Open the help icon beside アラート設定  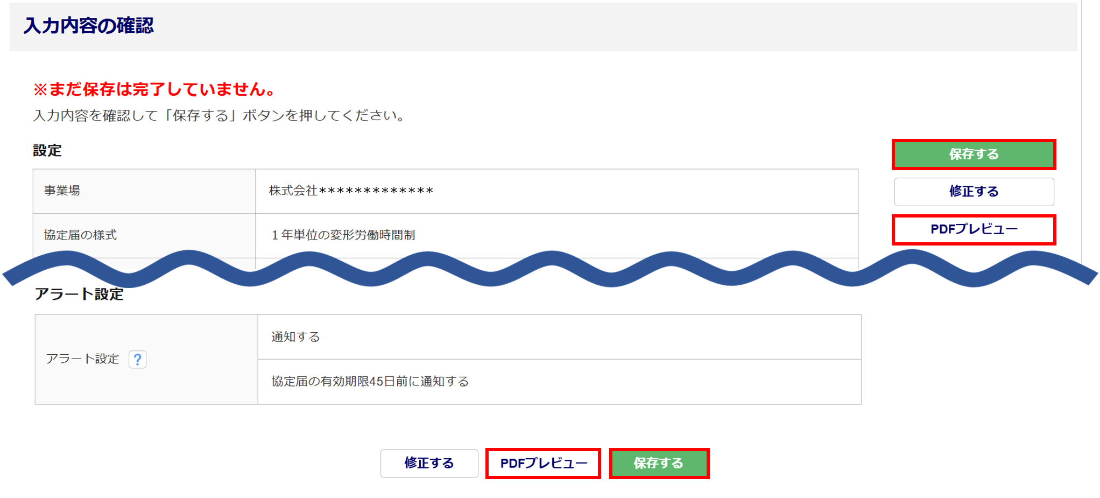coord(138,359)
